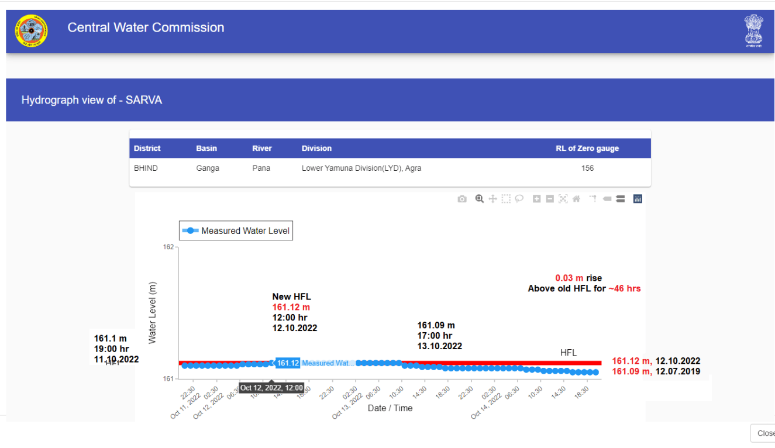
Task: Enable compare data on hover
Action: (x=620, y=199)
